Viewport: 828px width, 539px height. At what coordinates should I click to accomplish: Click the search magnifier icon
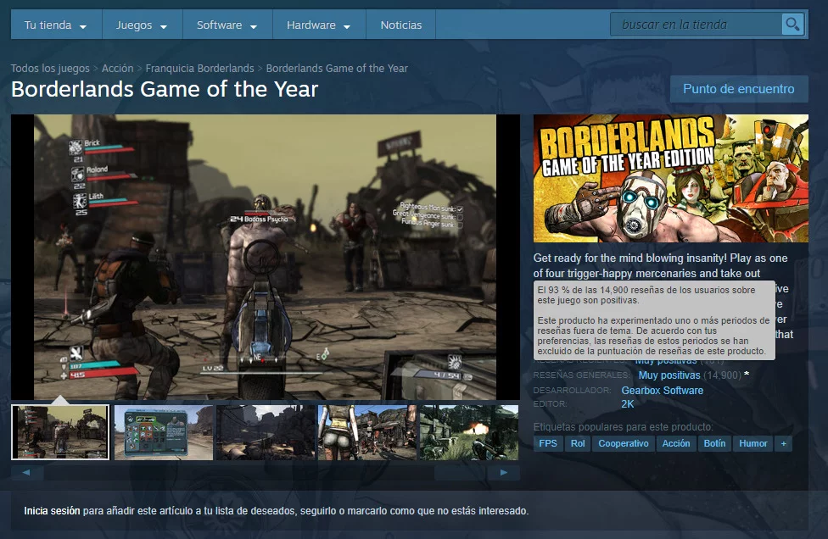tap(792, 25)
